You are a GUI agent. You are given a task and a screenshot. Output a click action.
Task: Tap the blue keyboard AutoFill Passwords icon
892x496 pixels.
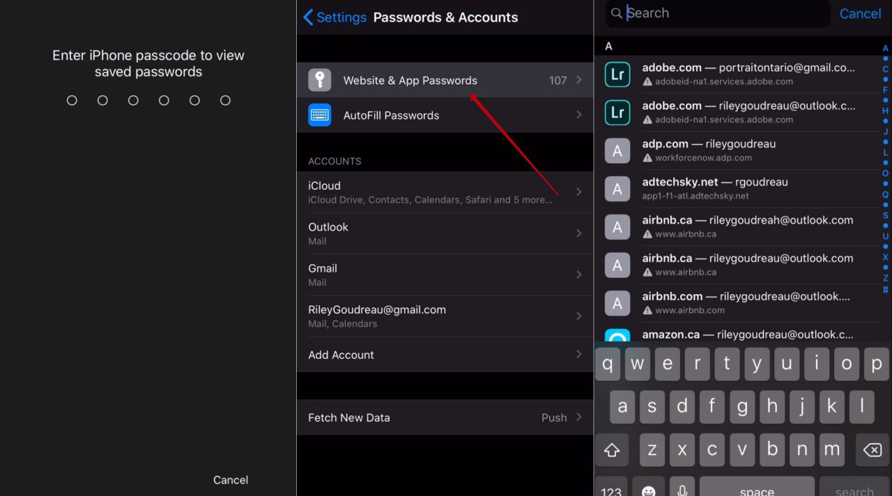coord(320,115)
